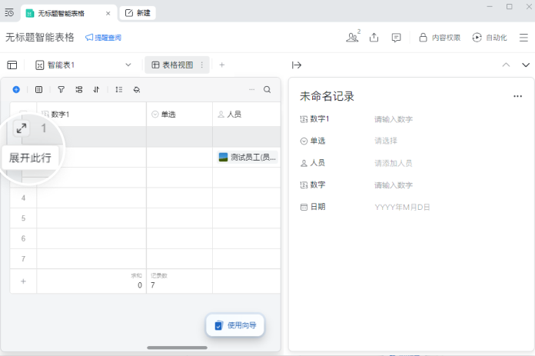
Task: Open the collaborators icon
Action: [x=353, y=37]
